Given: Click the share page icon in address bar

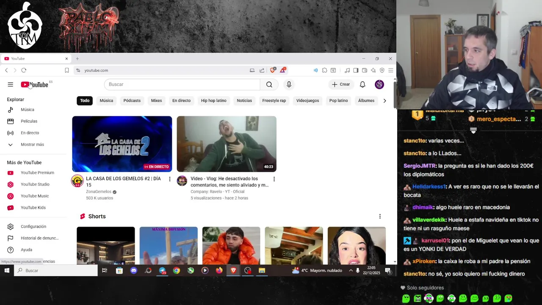Looking at the screenshot, I should pyautogui.click(x=262, y=70).
